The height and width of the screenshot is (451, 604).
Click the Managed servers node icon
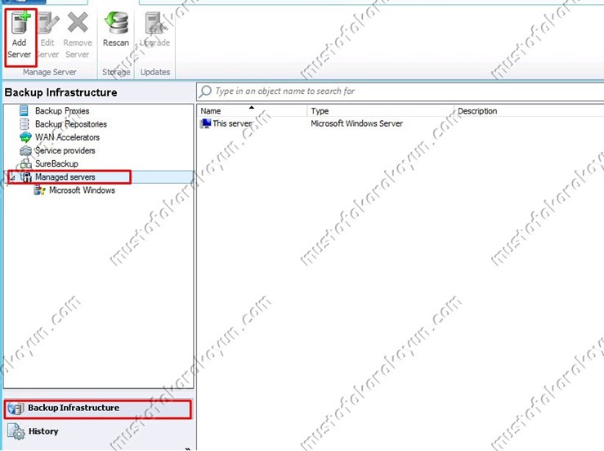26,177
